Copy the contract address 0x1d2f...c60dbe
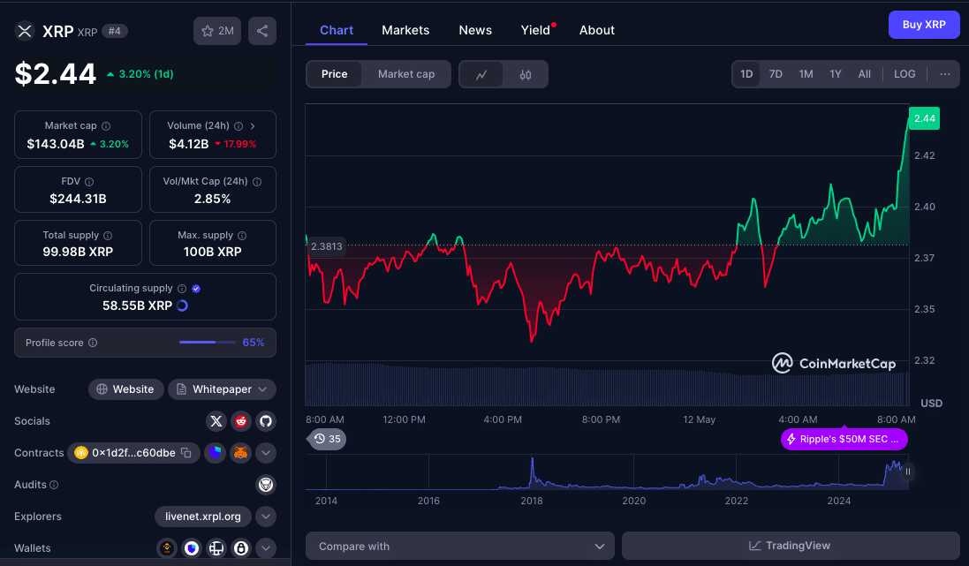Screen dimensions: 969x566 coord(186,453)
